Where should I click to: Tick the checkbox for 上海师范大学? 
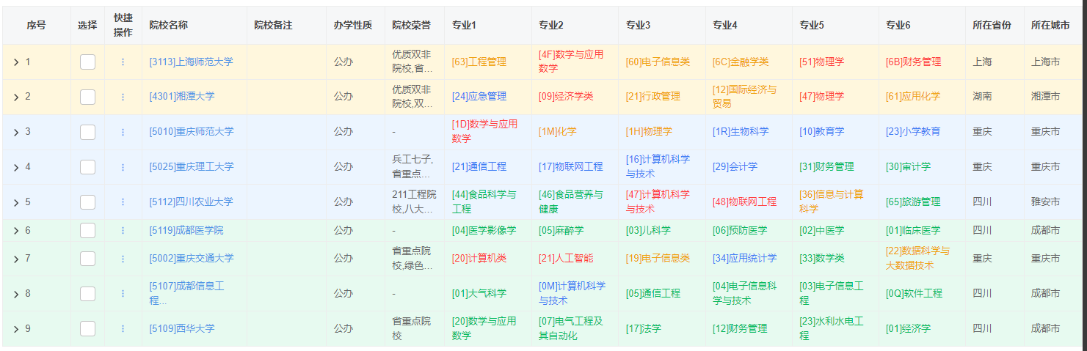87,62
